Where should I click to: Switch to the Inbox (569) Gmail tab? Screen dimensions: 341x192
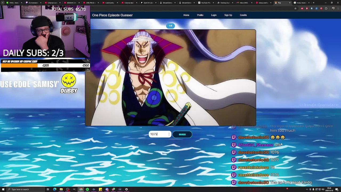[x=244, y=3]
